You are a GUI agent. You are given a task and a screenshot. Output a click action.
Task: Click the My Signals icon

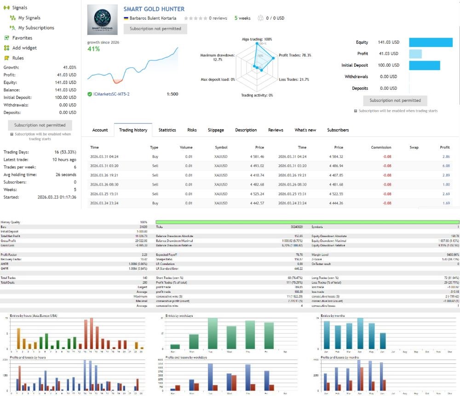point(12,18)
